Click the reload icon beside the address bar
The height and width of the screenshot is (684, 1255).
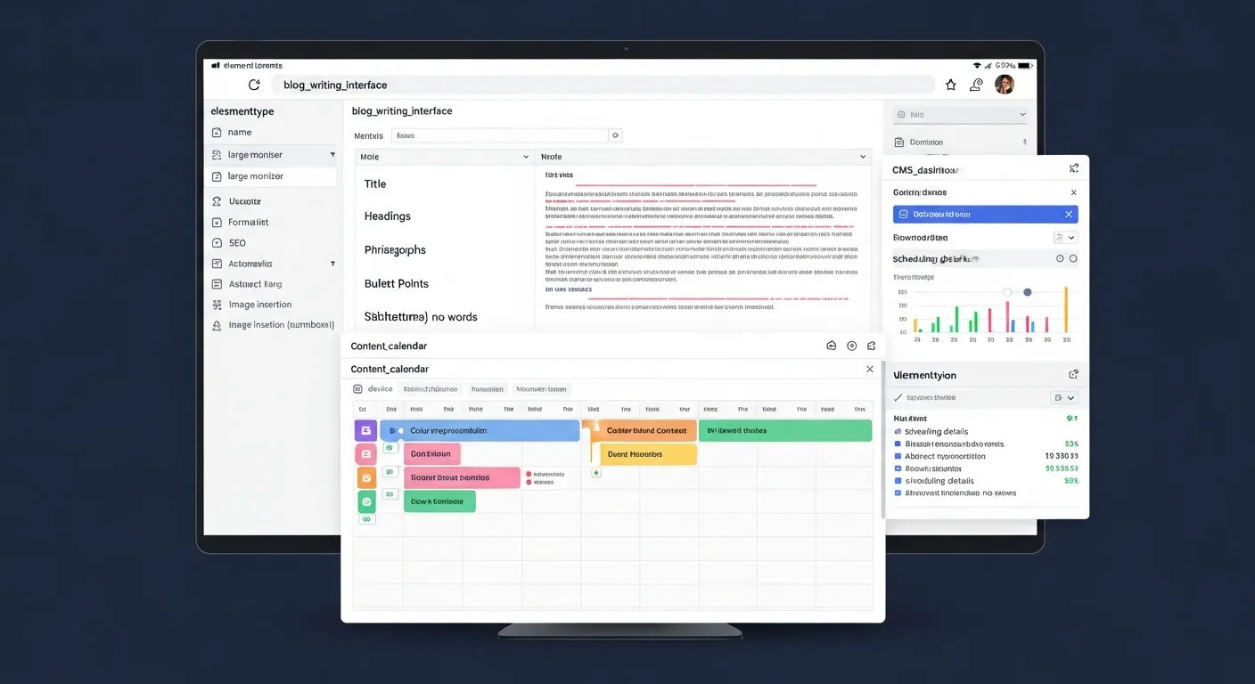click(x=254, y=85)
